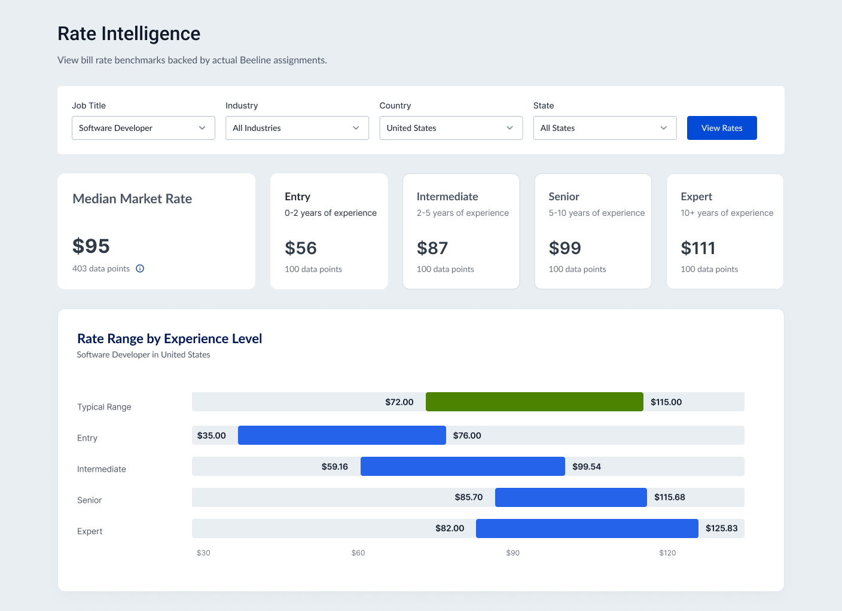Screen dimensions: 842x611
Task: Click the $59.16 intermediate low value
Action: (x=335, y=466)
